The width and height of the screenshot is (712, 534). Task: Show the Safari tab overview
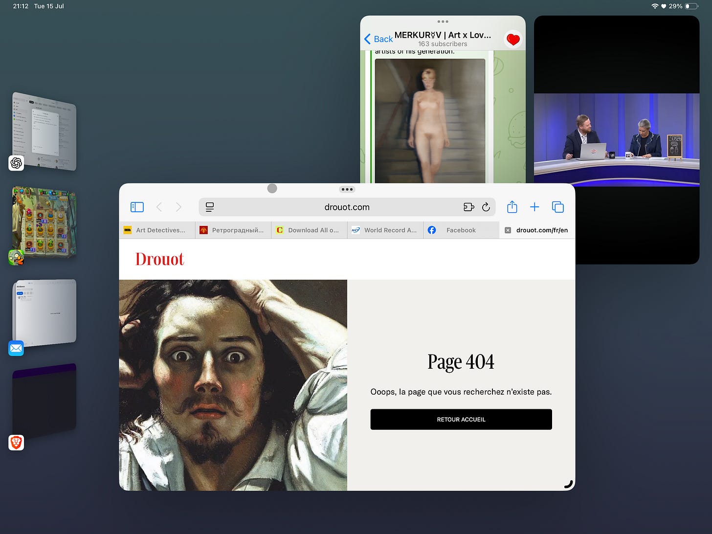[557, 207]
